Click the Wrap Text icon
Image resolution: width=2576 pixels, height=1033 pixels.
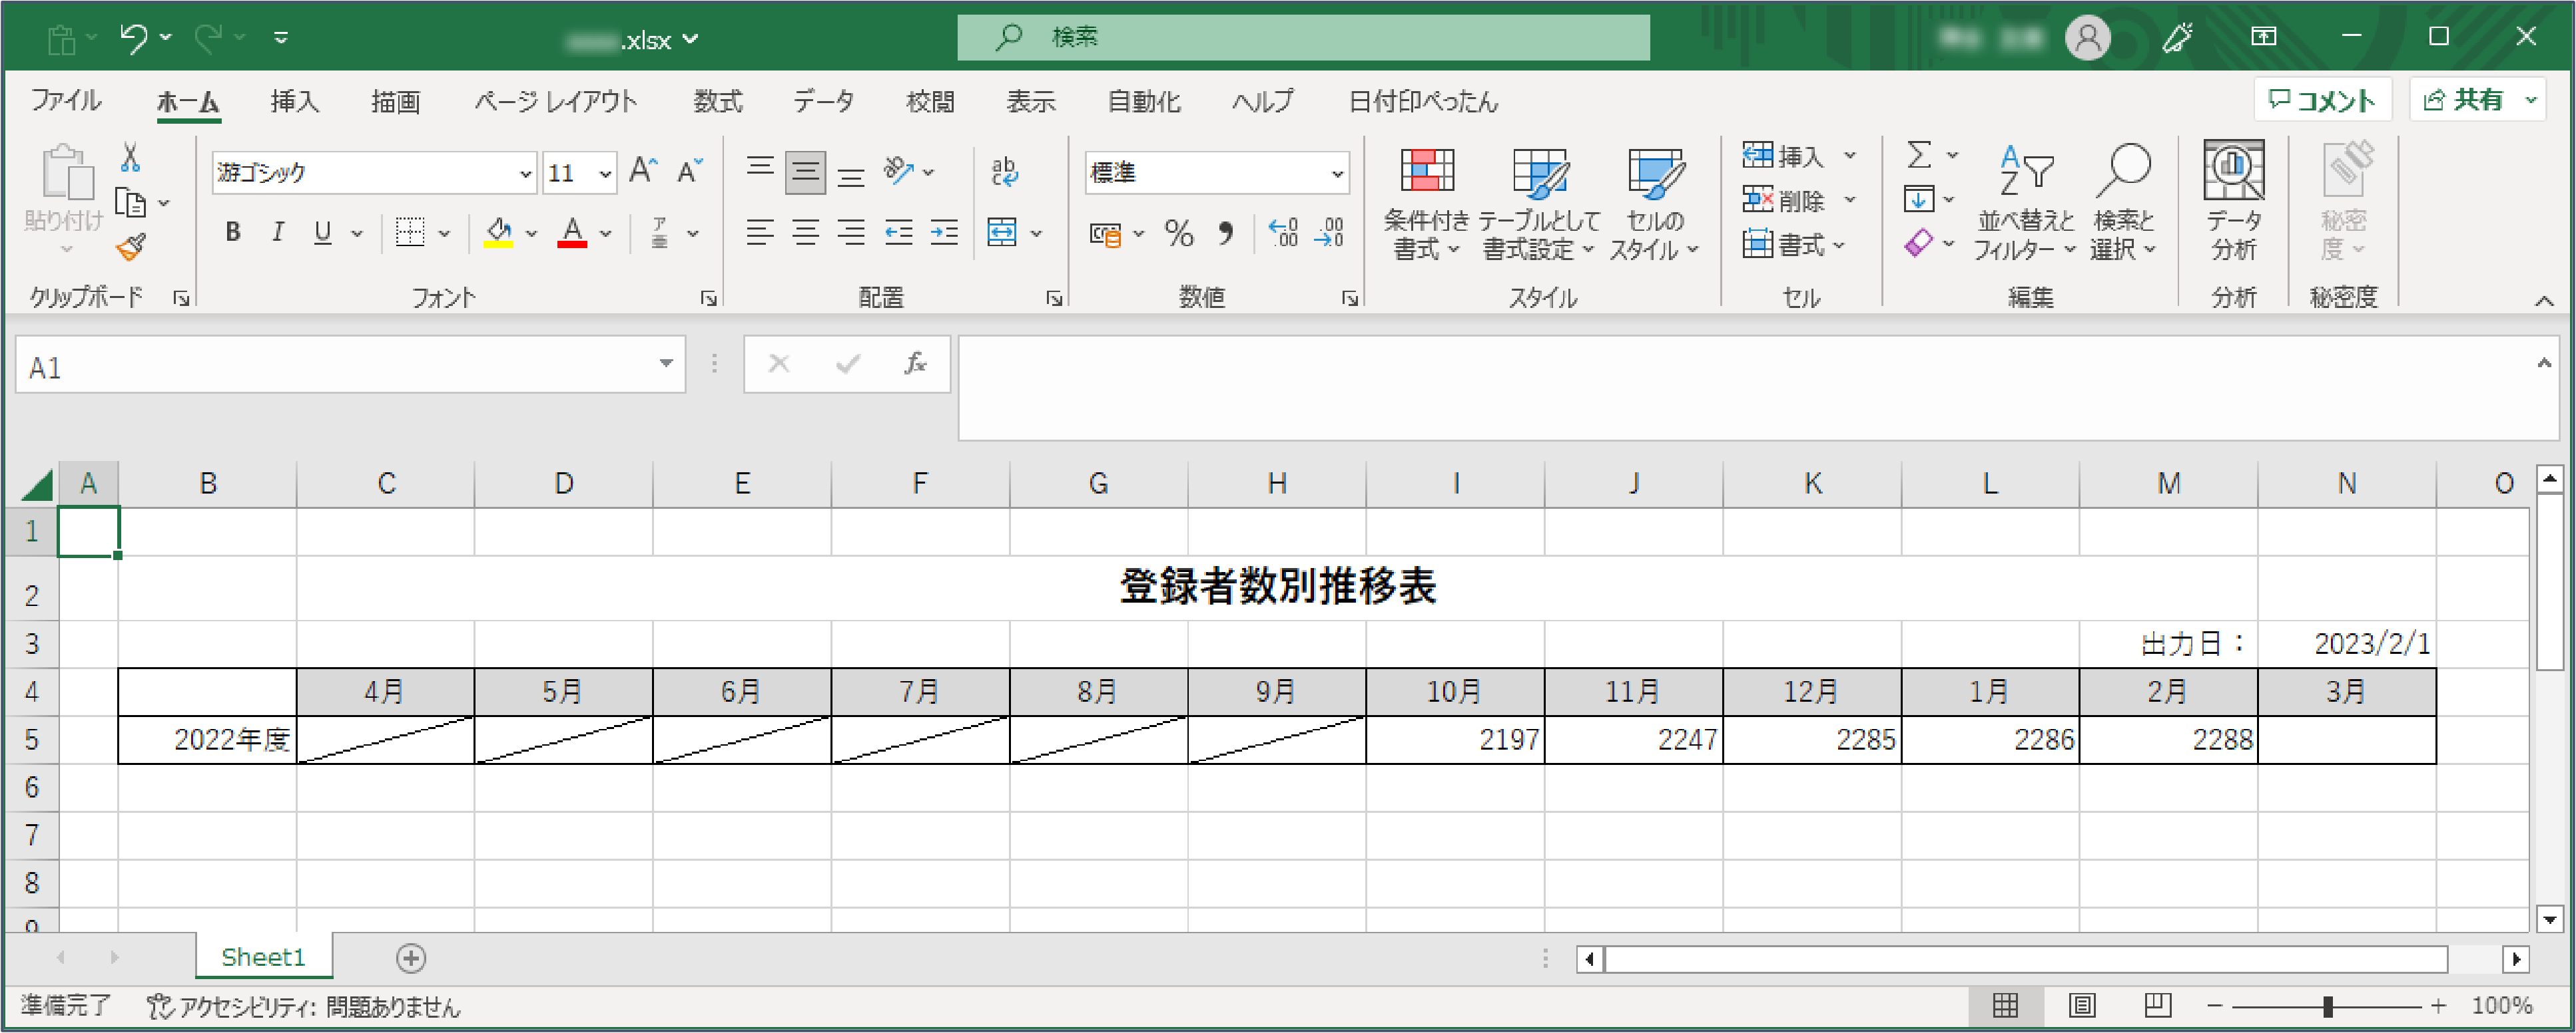tap(1004, 172)
